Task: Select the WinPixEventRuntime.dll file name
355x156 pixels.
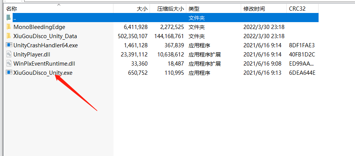Action: [x=44, y=64]
